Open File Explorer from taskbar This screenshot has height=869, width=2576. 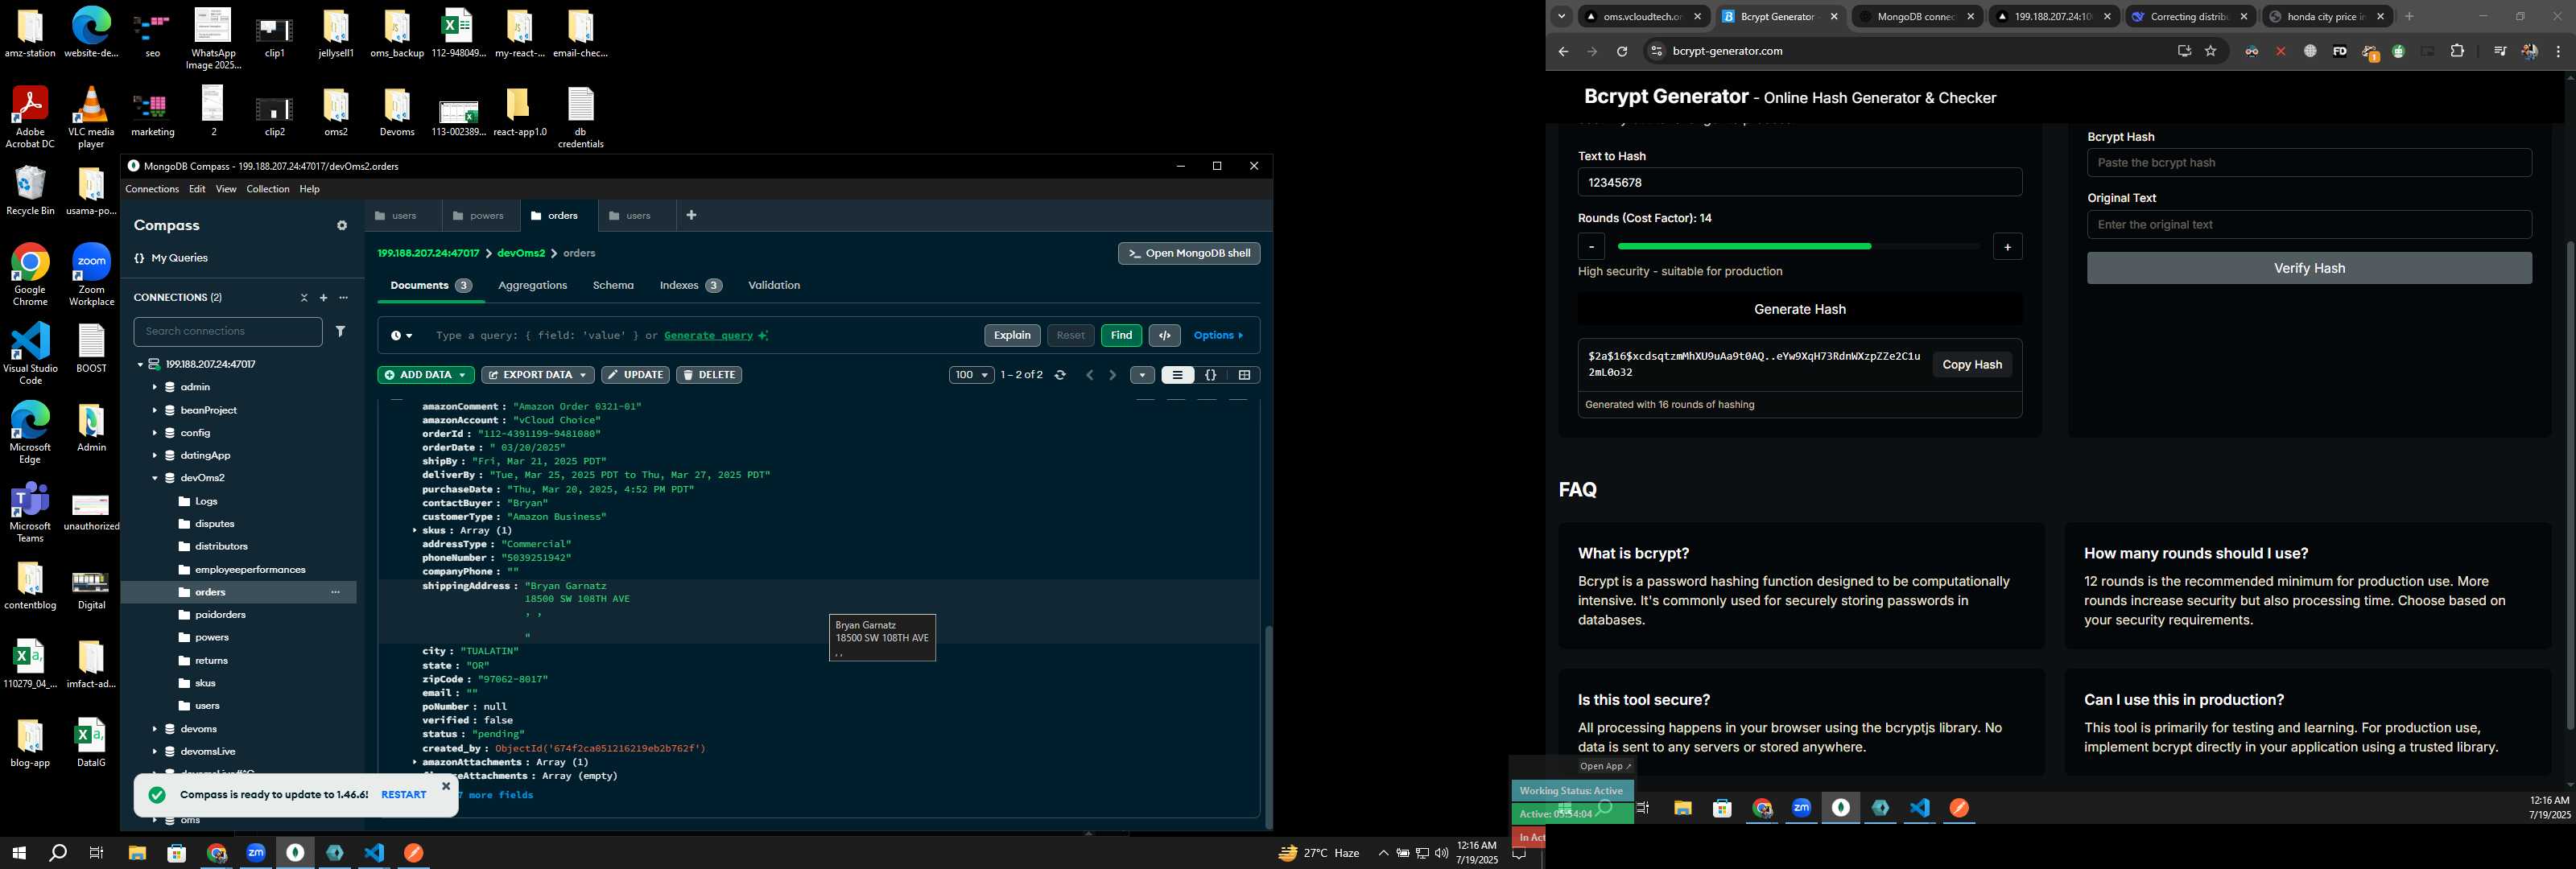click(137, 853)
